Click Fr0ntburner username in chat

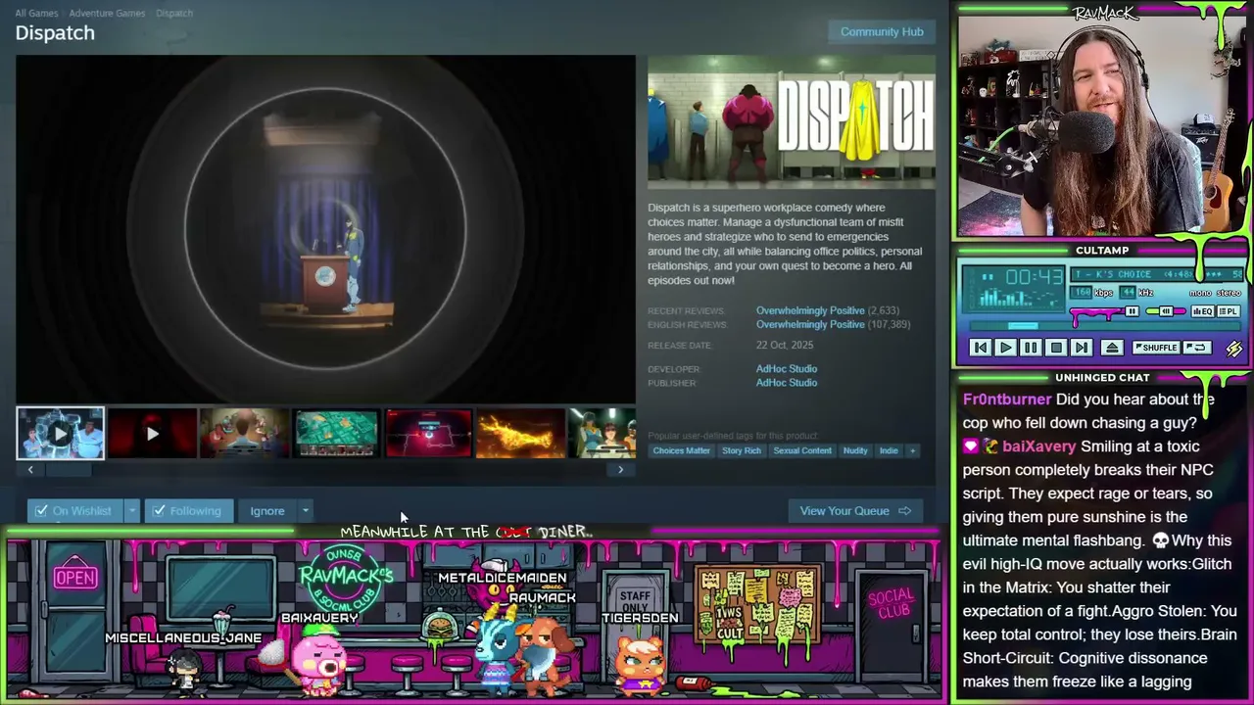pos(1007,399)
